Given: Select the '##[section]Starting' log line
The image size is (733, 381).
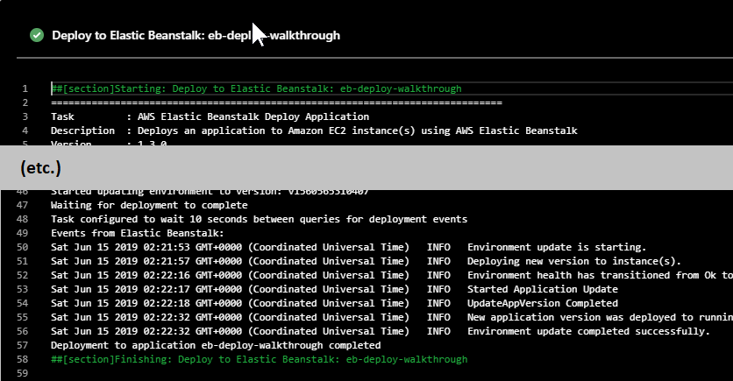Looking at the screenshot, I should pyautogui.click(x=256, y=88).
